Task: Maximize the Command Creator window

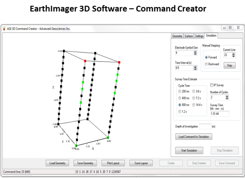Action: pyautogui.click(x=230, y=28)
